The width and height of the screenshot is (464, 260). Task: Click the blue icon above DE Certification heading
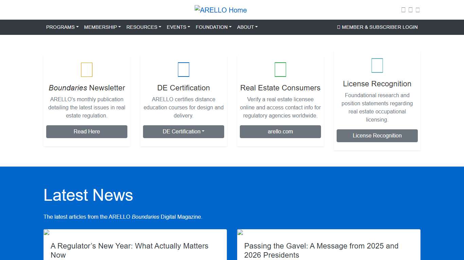coord(183,70)
